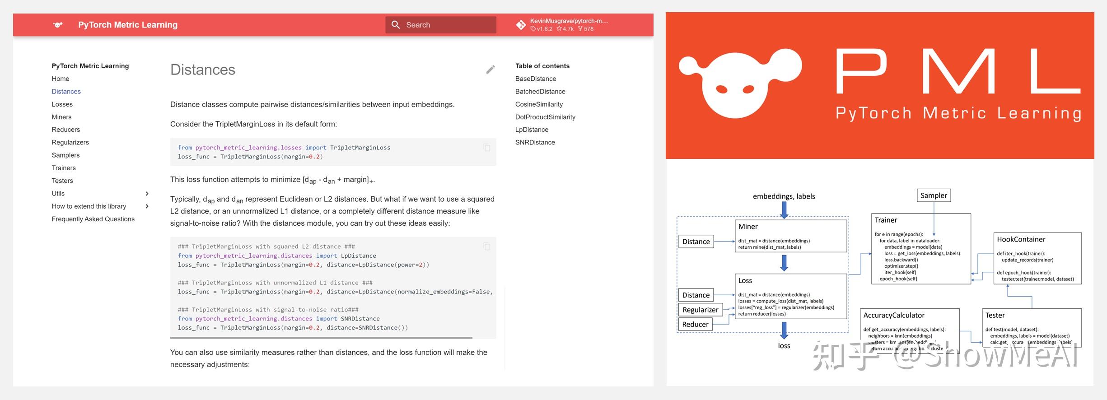Viewport: 1107px width, 400px height.
Task: Open Testers page in sidebar
Action: [x=62, y=181]
